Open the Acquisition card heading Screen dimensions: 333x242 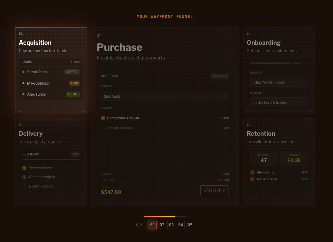(35, 43)
